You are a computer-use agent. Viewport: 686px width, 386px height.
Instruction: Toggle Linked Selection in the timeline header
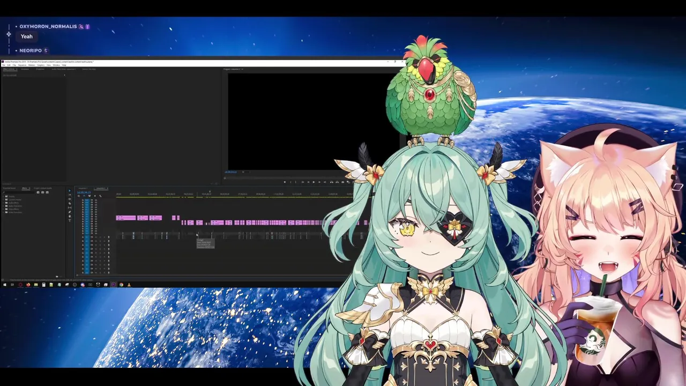click(x=90, y=196)
